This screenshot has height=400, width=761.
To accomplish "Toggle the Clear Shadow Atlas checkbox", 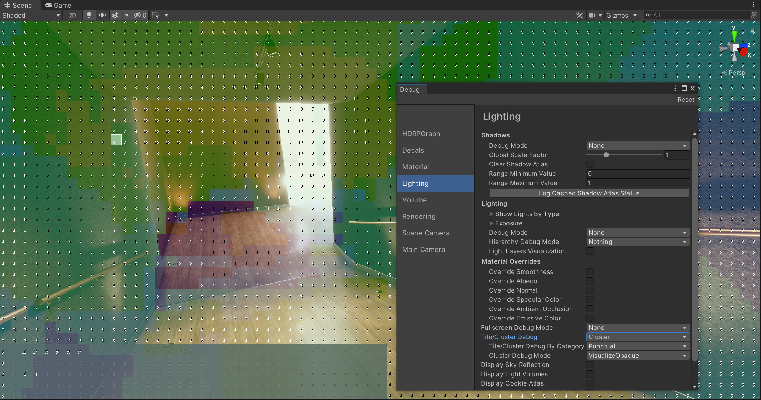I will pos(590,164).
